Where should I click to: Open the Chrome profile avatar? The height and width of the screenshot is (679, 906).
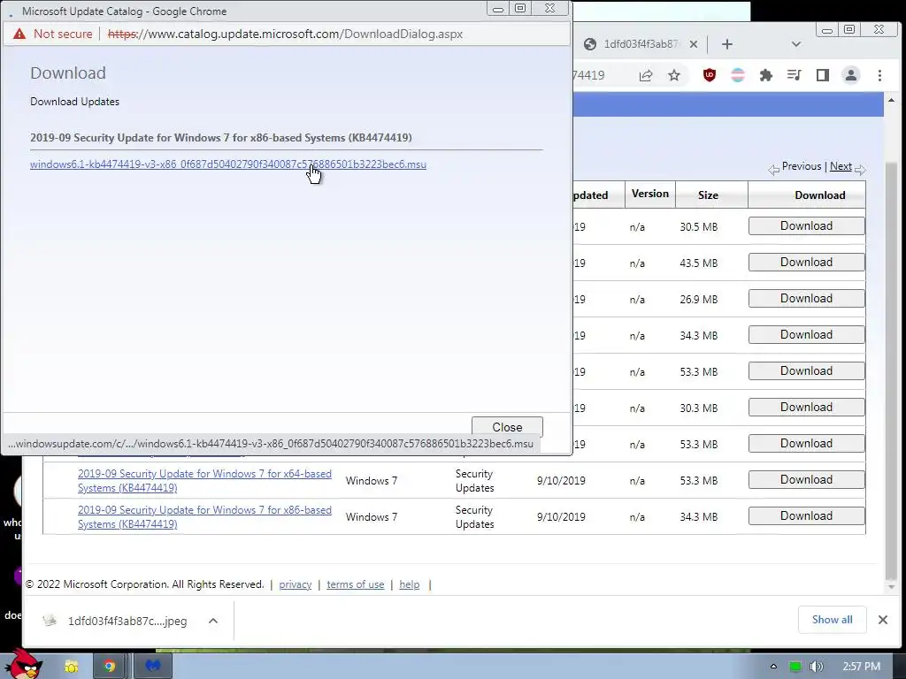pyautogui.click(x=850, y=75)
